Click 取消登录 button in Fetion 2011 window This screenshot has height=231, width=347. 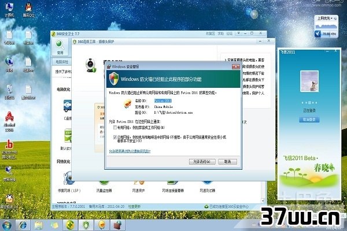[309, 120]
